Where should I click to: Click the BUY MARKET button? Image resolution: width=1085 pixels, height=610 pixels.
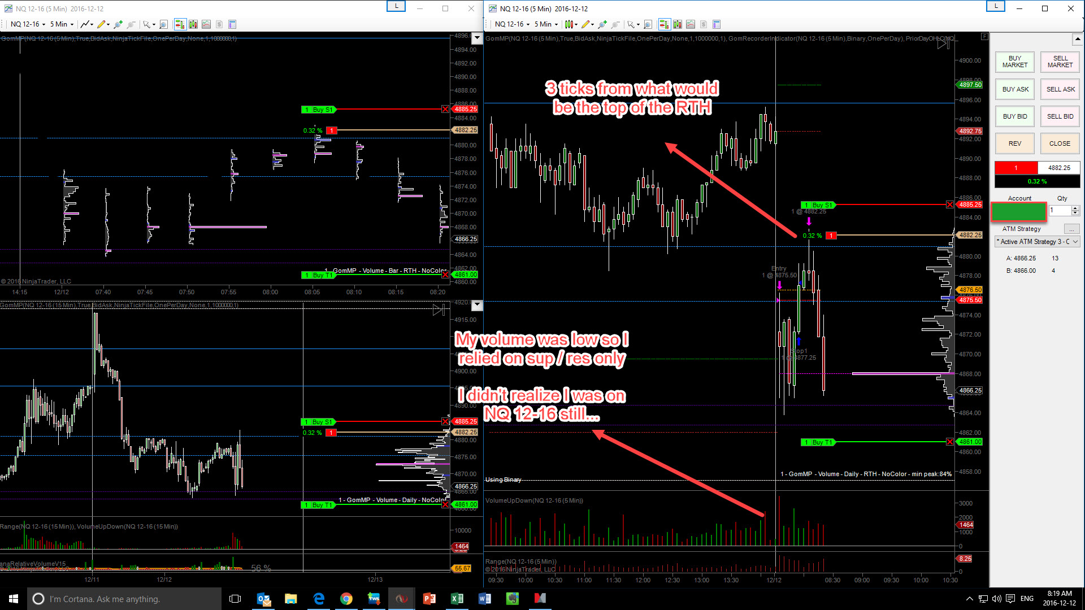(x=1015, y=62)
